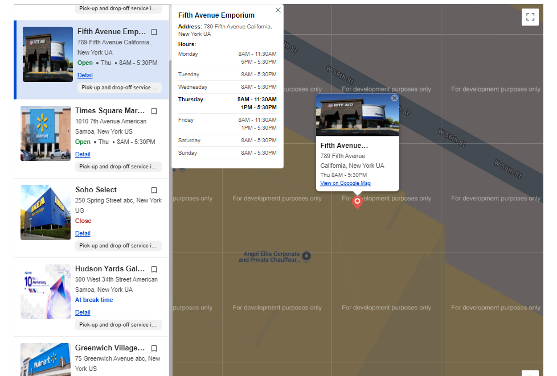Toggle bookmark for Soho Select
This screenshot has width=557, height=376.
[x=154, y=190]
